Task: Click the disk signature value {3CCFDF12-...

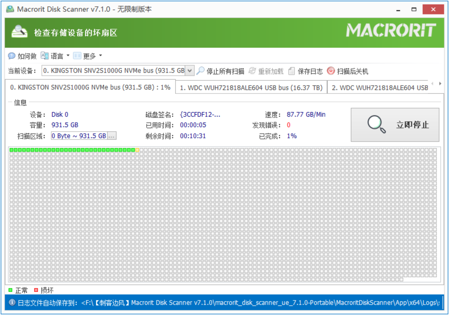Action: click(200, 114)
